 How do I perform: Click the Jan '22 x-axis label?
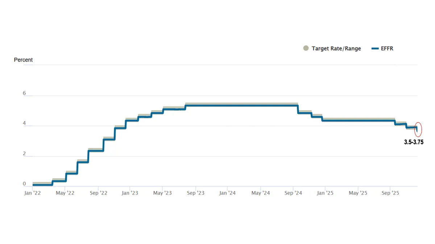click(33, 193)
